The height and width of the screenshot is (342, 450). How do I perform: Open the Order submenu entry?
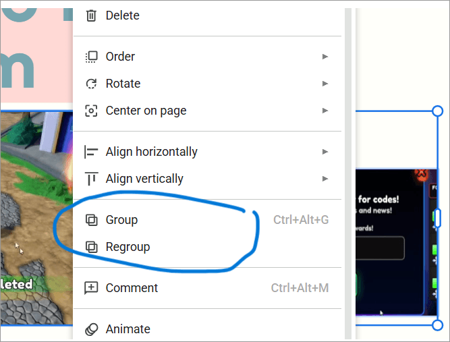[x=208, y=57]
